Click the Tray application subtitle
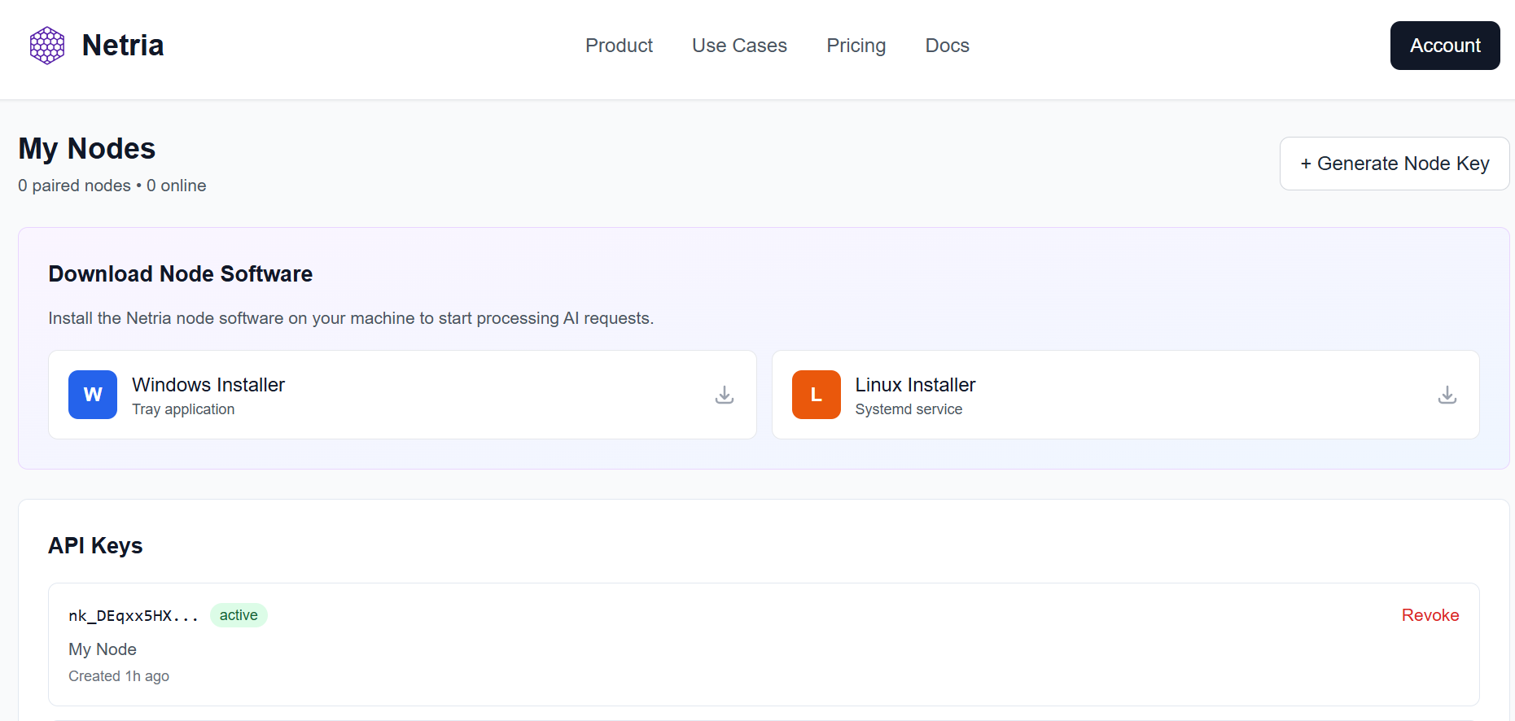 [183, 409]
